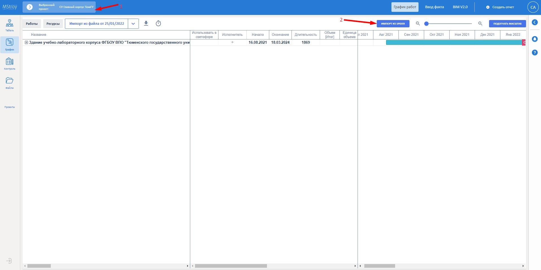Click the Единица объема column header
This screenshot has width=541, height=270.
pyautogui.click(x=349, y=35)
